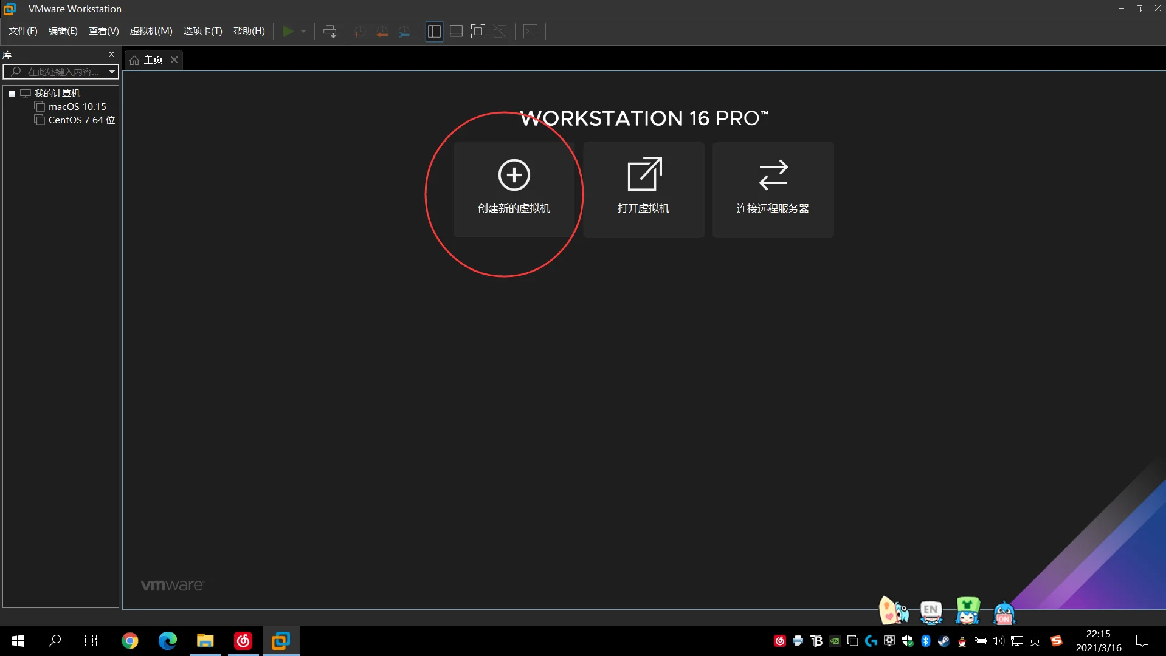This screenshot has height=656, width=1166.
Task: Click the console view toolbar icon
Action: click(531, 31)
